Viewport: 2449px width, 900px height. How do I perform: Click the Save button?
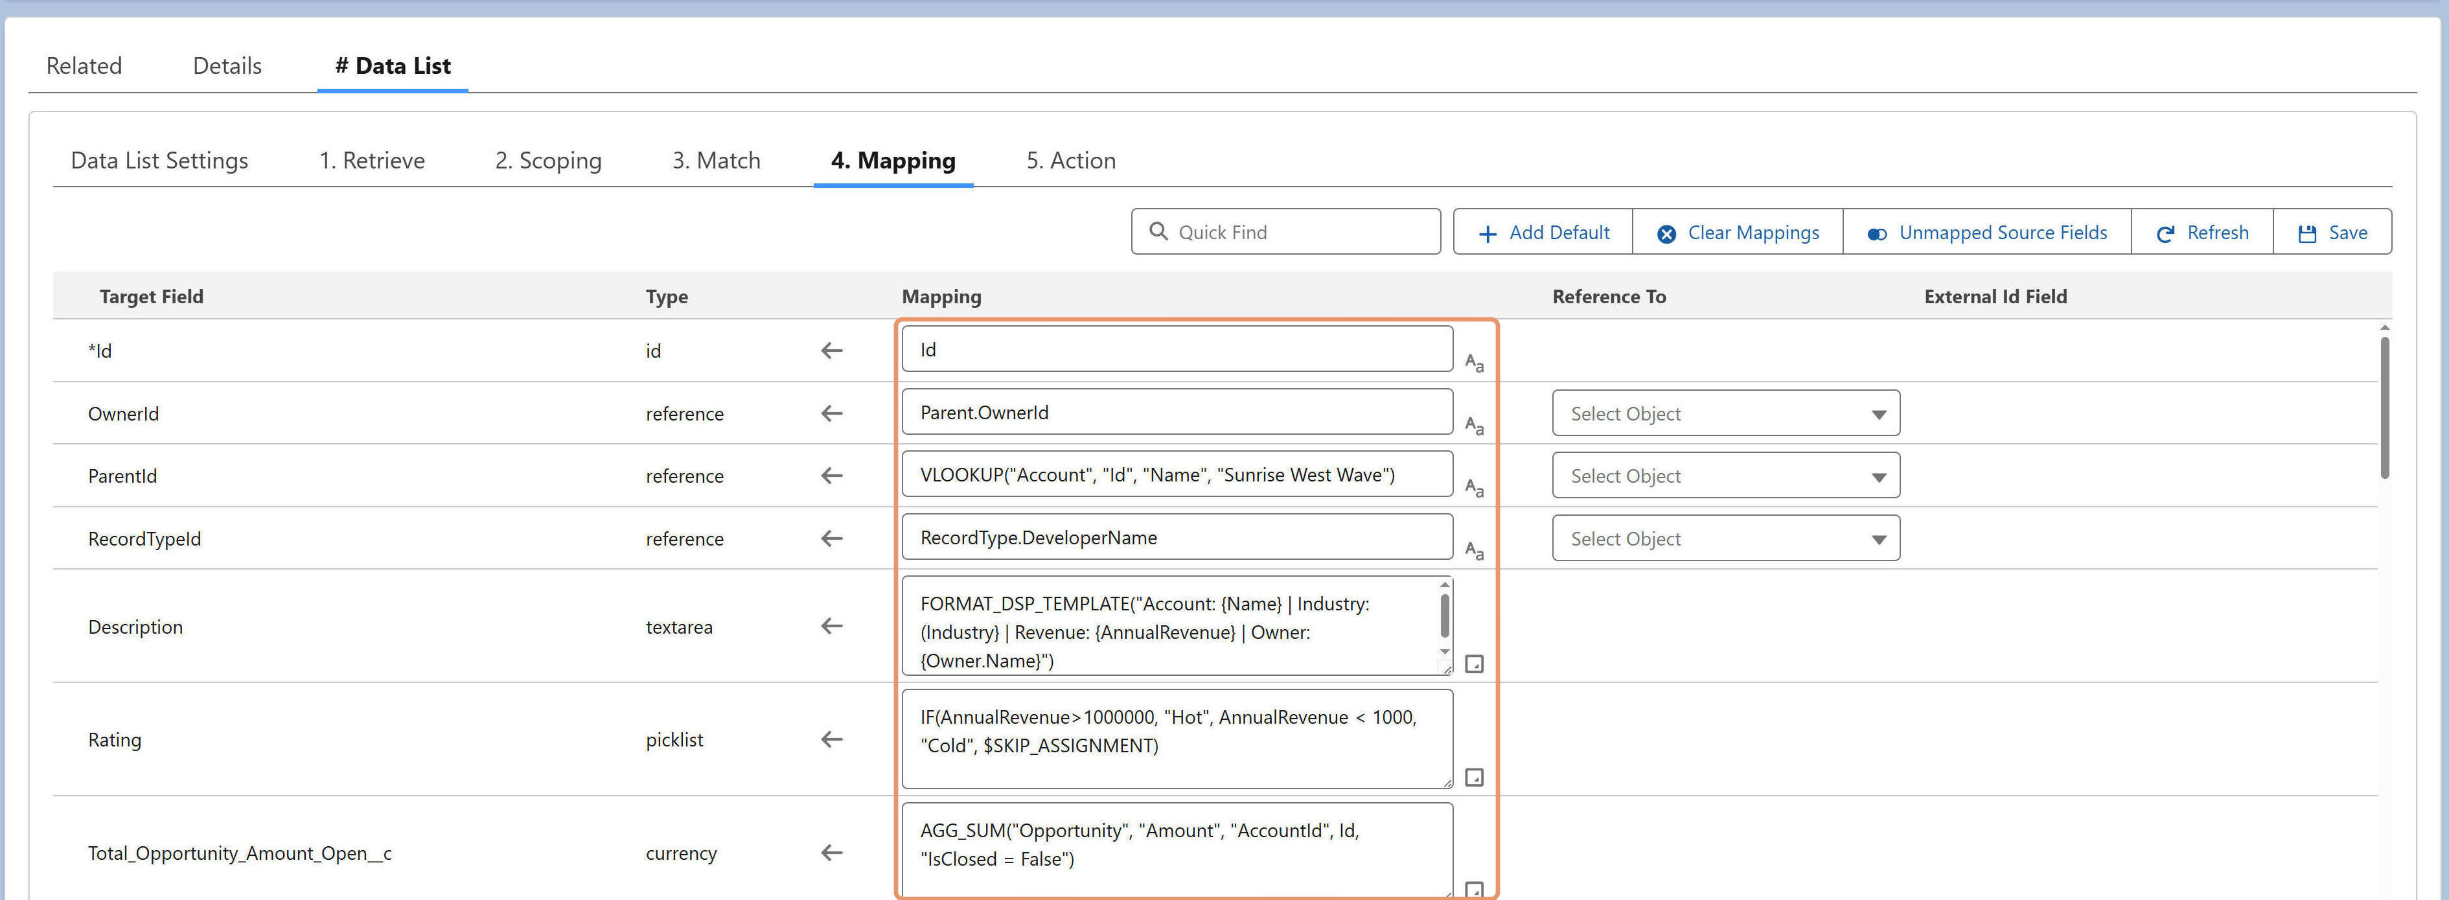click(x=2332, y=233)
